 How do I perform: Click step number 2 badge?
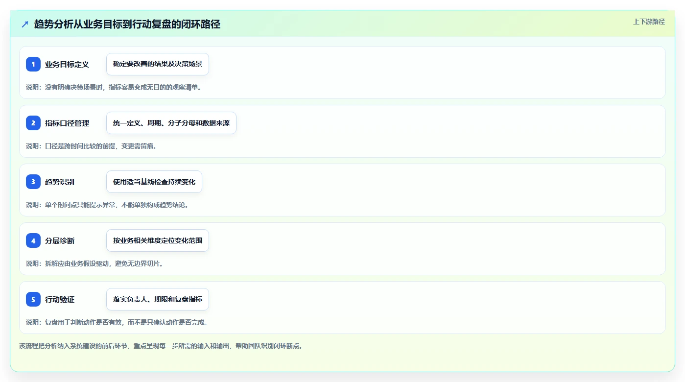click(33, 123)
